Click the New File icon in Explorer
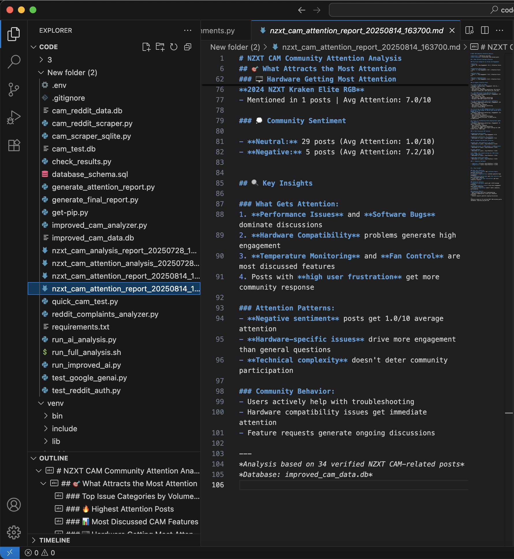Image resolution: width=514 pixels, height=559 pixels. coord(146,47)
